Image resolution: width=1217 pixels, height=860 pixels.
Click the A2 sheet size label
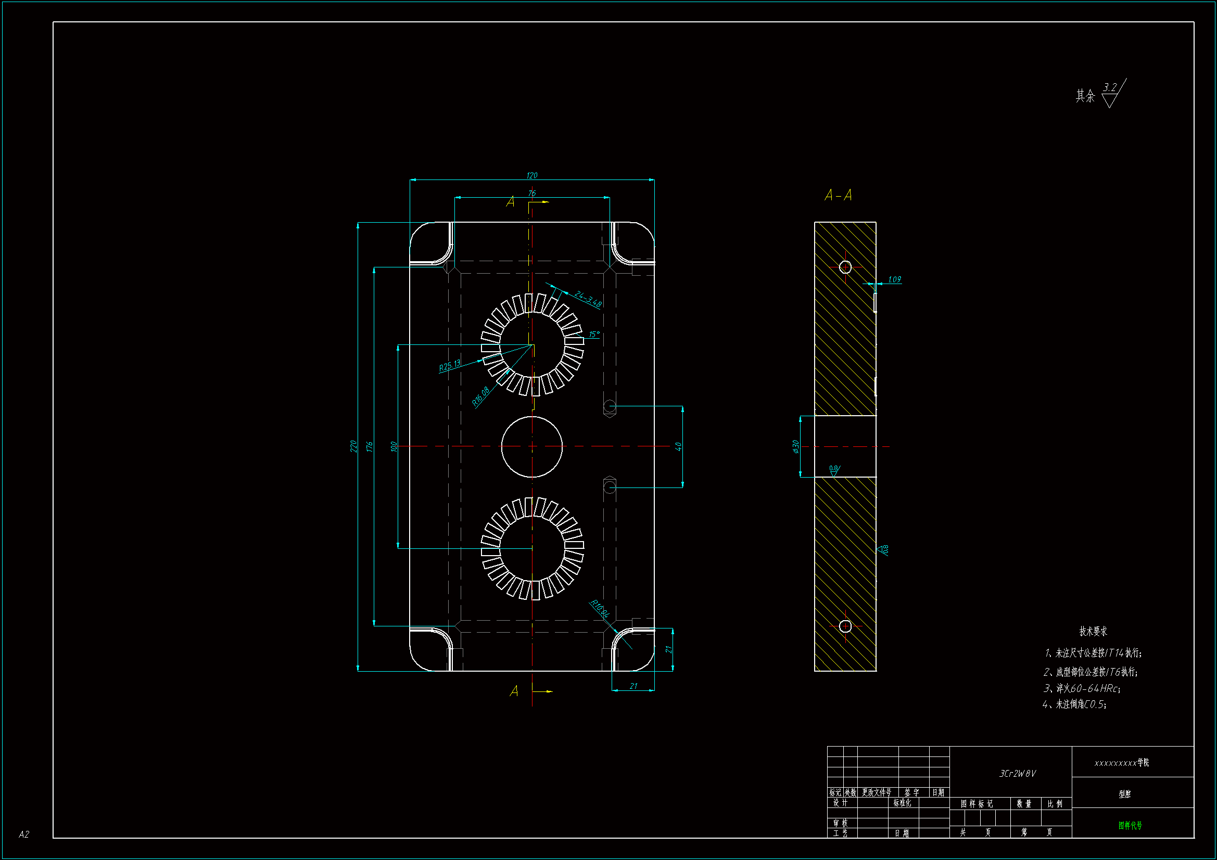pos(24,834)
